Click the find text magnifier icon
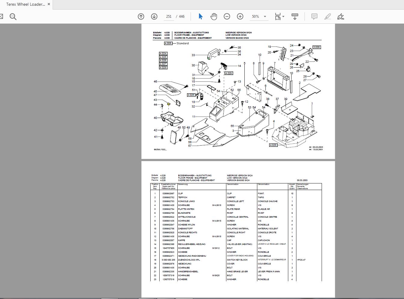Image resolution: width=404 pixels, height=299 pixels. 13,17
